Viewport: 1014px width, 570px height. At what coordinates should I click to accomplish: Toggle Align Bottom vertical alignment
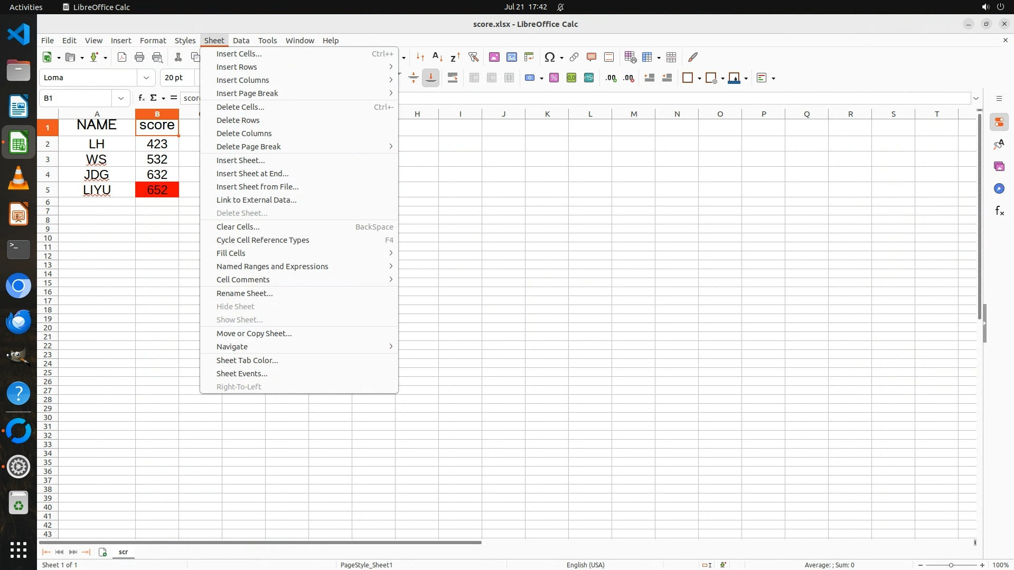tap(431, 78)
